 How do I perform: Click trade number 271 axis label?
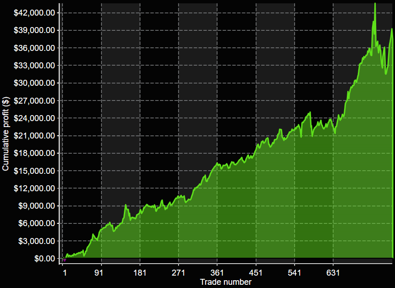[178, 273]
